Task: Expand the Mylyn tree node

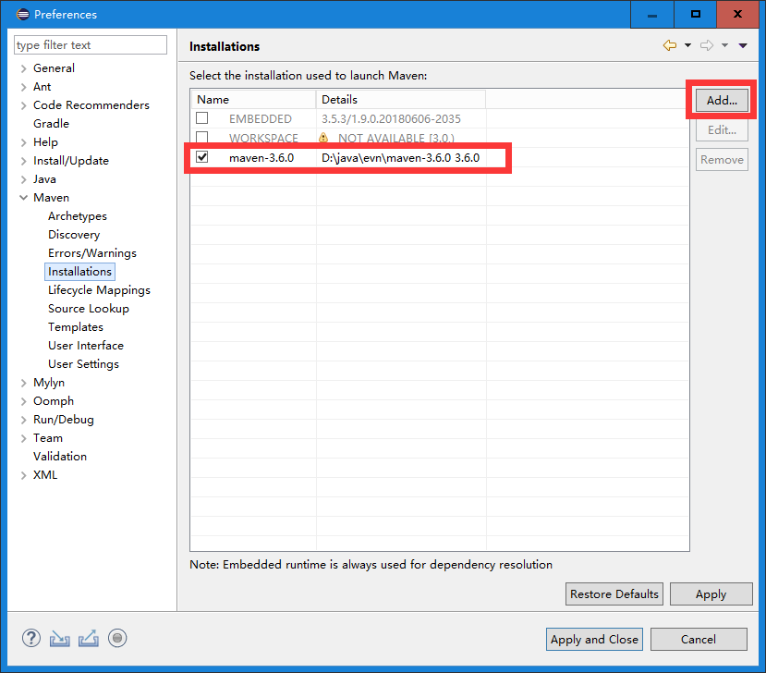Action: point(23,383)
